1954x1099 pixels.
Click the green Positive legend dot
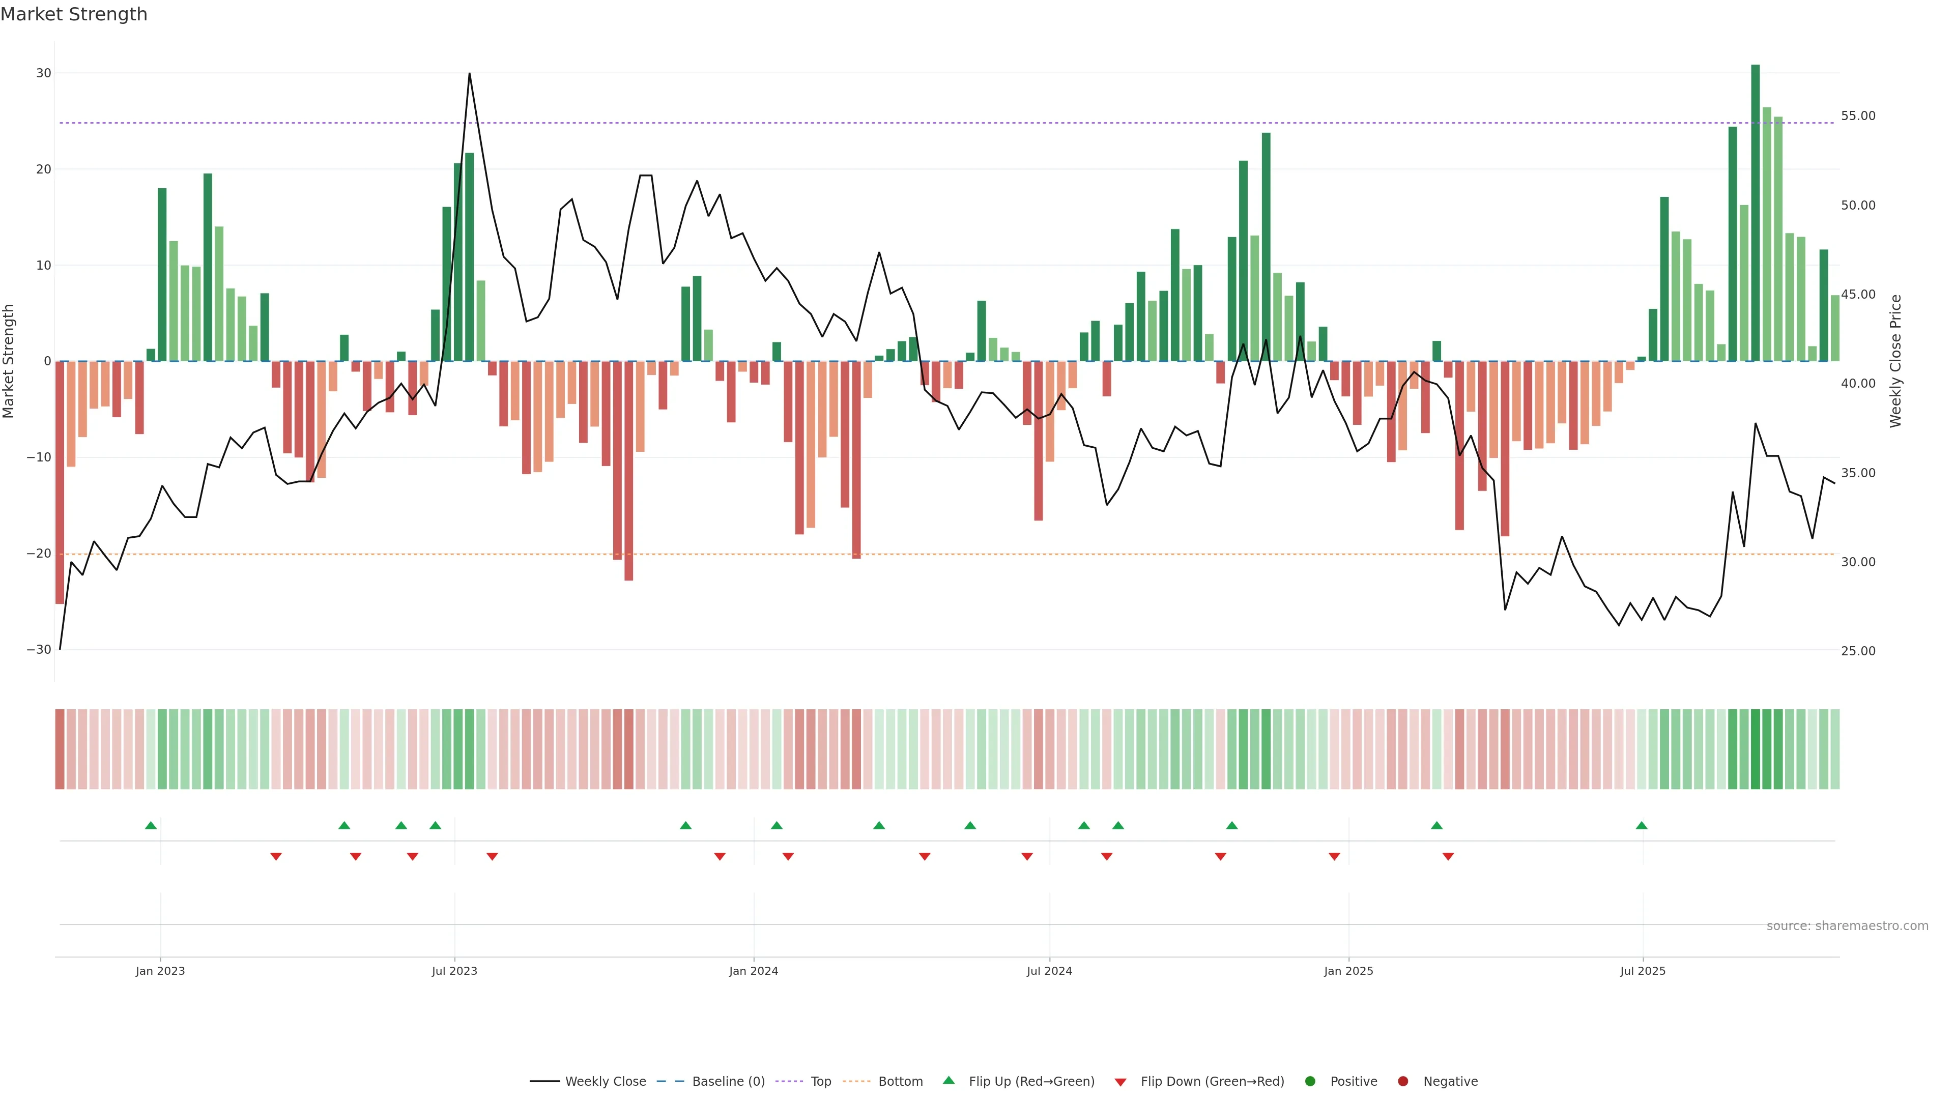[x=1310, y=1081]
